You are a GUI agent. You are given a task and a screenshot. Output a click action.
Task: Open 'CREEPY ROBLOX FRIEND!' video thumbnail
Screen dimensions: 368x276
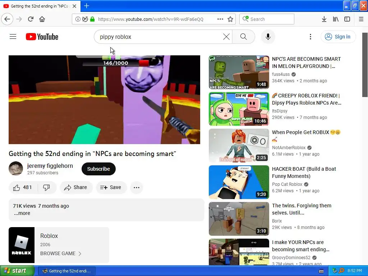[239, 109]
